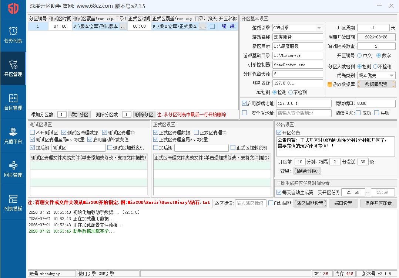
Task: Click the 添加分区 button
Action: coord(79,114)
